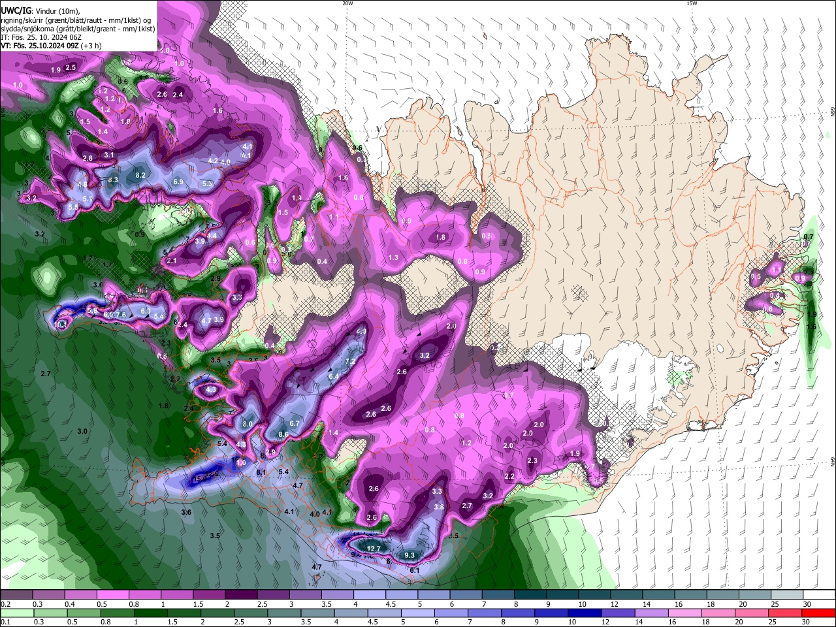Click the precipitation value '9.3' on the map

410,555
